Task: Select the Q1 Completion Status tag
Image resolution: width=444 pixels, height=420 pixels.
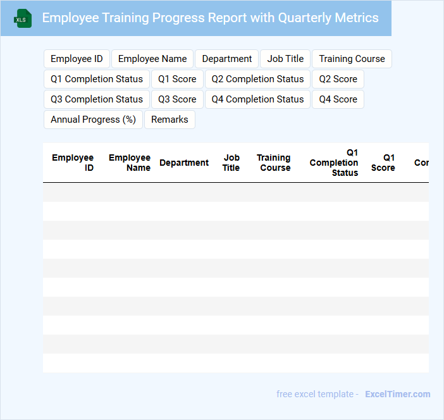Action: click(x=97, y=79)
